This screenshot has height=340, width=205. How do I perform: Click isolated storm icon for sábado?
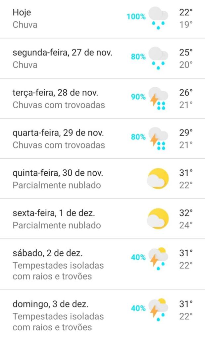point(158,258)
